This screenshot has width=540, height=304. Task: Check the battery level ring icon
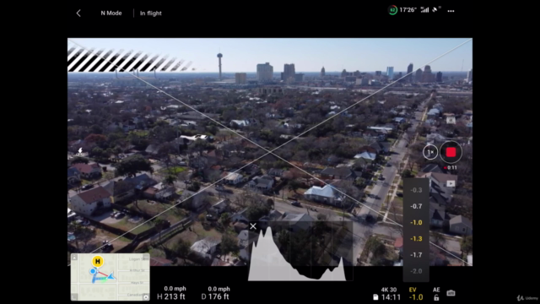(x=392, y=10)
